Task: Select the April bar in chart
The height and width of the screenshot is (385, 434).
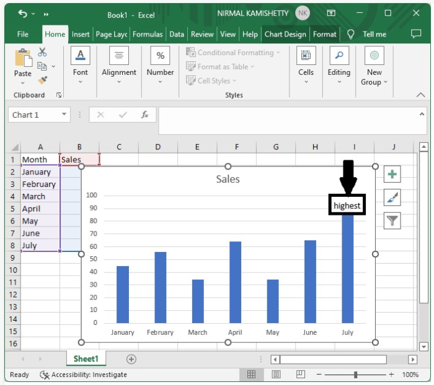Action: (x=235, y=282)
